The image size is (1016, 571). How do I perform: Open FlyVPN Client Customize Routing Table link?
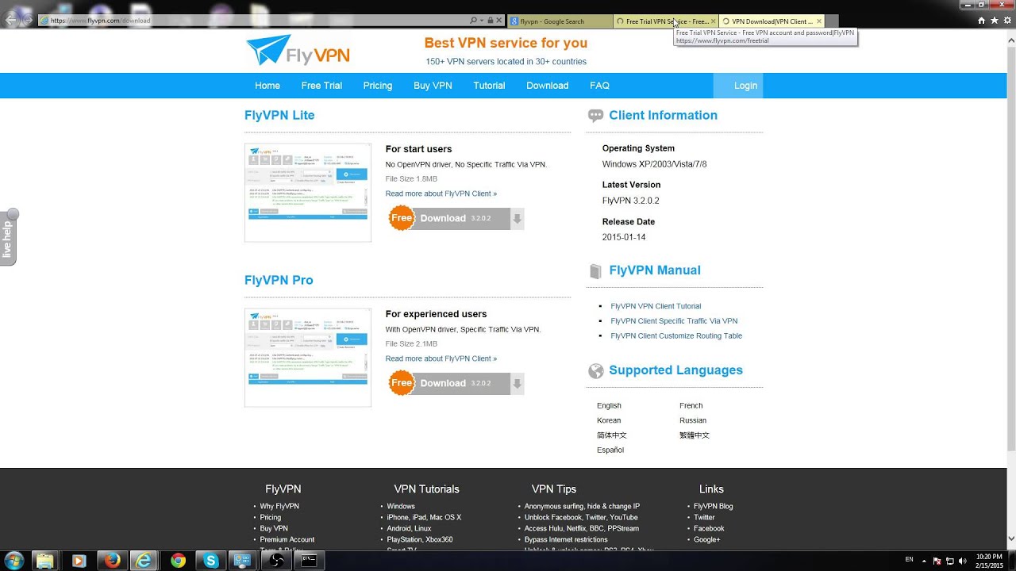click(x=676, y=335)
